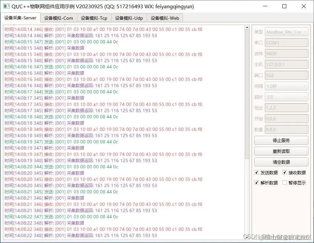Image resolution: width=314 pixels, height=243 pixels.
Task: Open the 设备模拟-Udp tab
Action: coord(129,18)
